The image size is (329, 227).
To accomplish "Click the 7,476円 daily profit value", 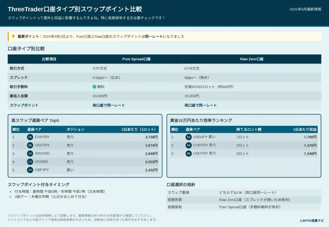I will [x=310, y=145].
